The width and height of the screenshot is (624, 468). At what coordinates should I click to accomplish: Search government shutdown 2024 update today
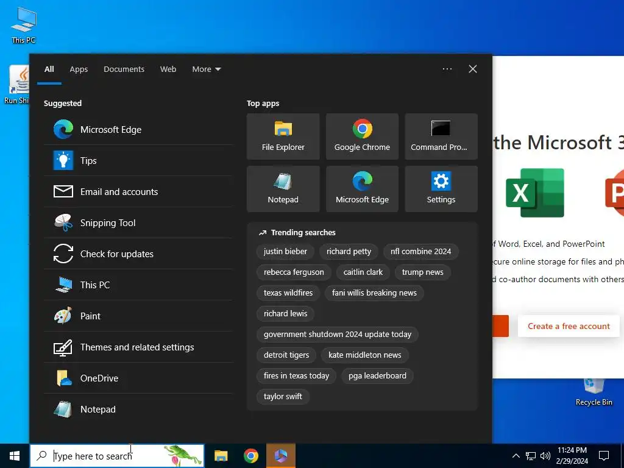point(338,335)
